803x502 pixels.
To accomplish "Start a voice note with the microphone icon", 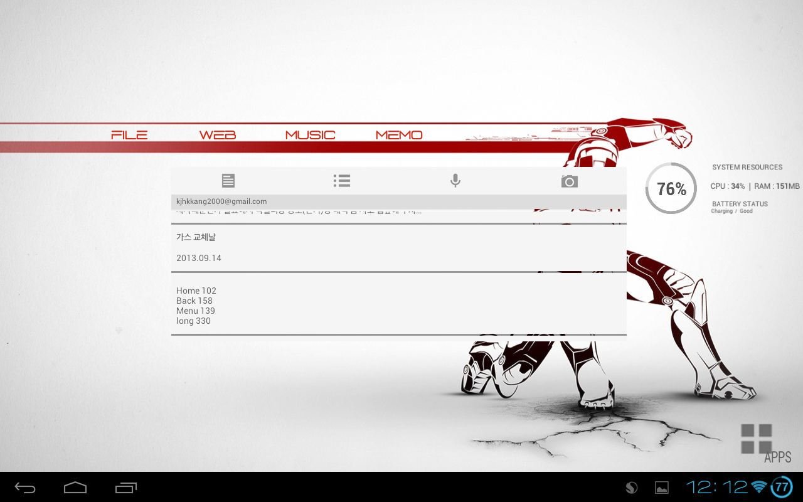I will click(x=455, y=181).
